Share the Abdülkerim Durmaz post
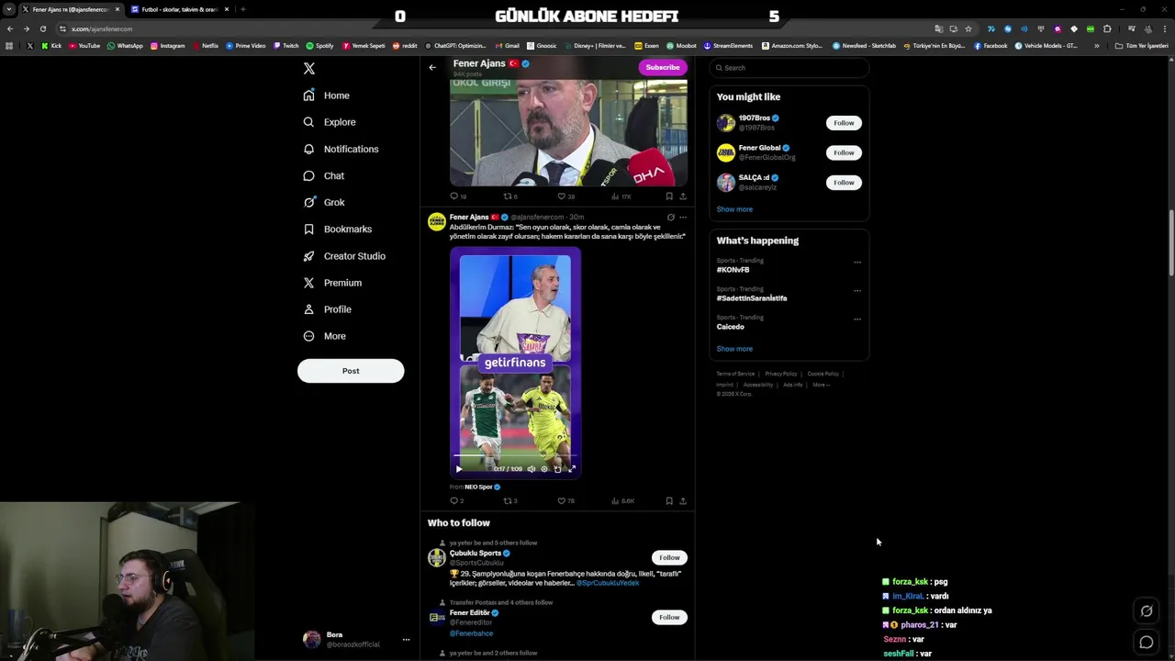 tap(683, 501)
